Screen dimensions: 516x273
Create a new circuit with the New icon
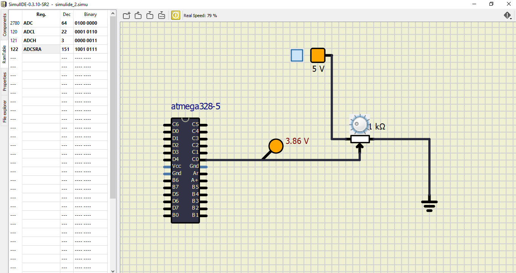coord(127,15)
